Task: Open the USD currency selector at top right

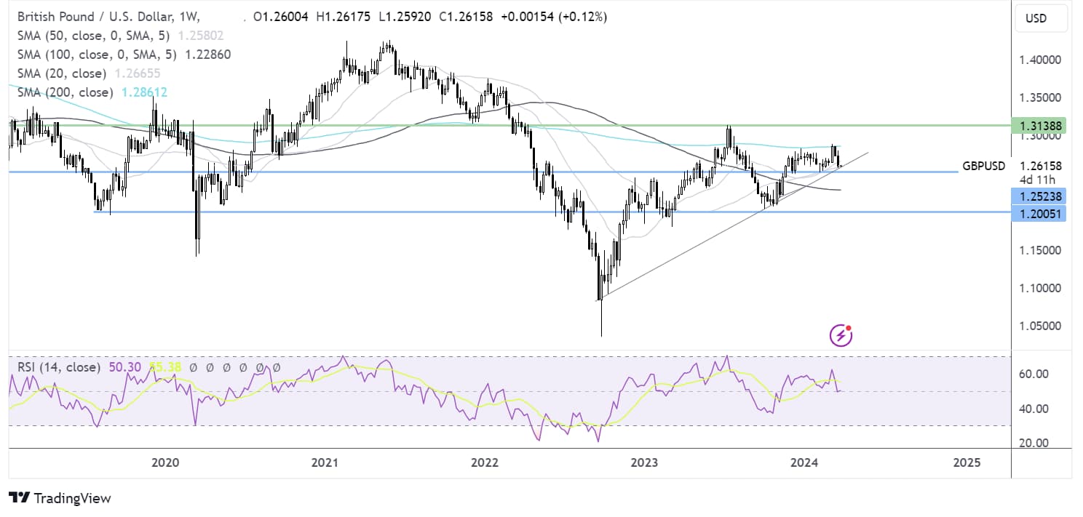Action: (x=1041, y=18)
